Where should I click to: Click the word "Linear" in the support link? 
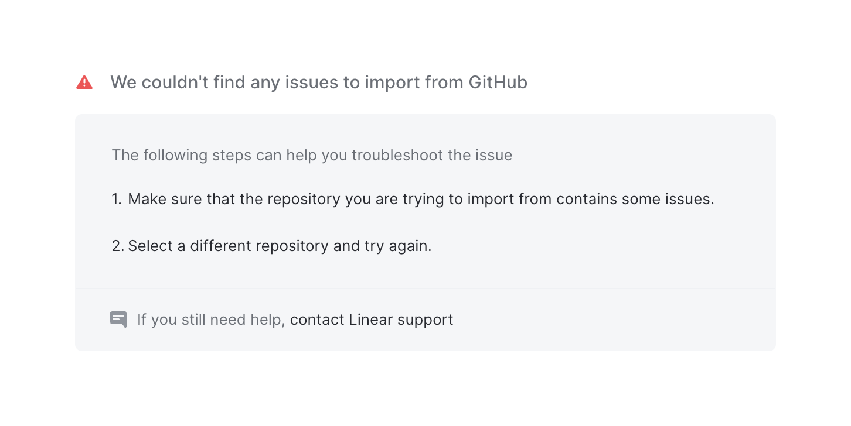(x=370, y=319)
